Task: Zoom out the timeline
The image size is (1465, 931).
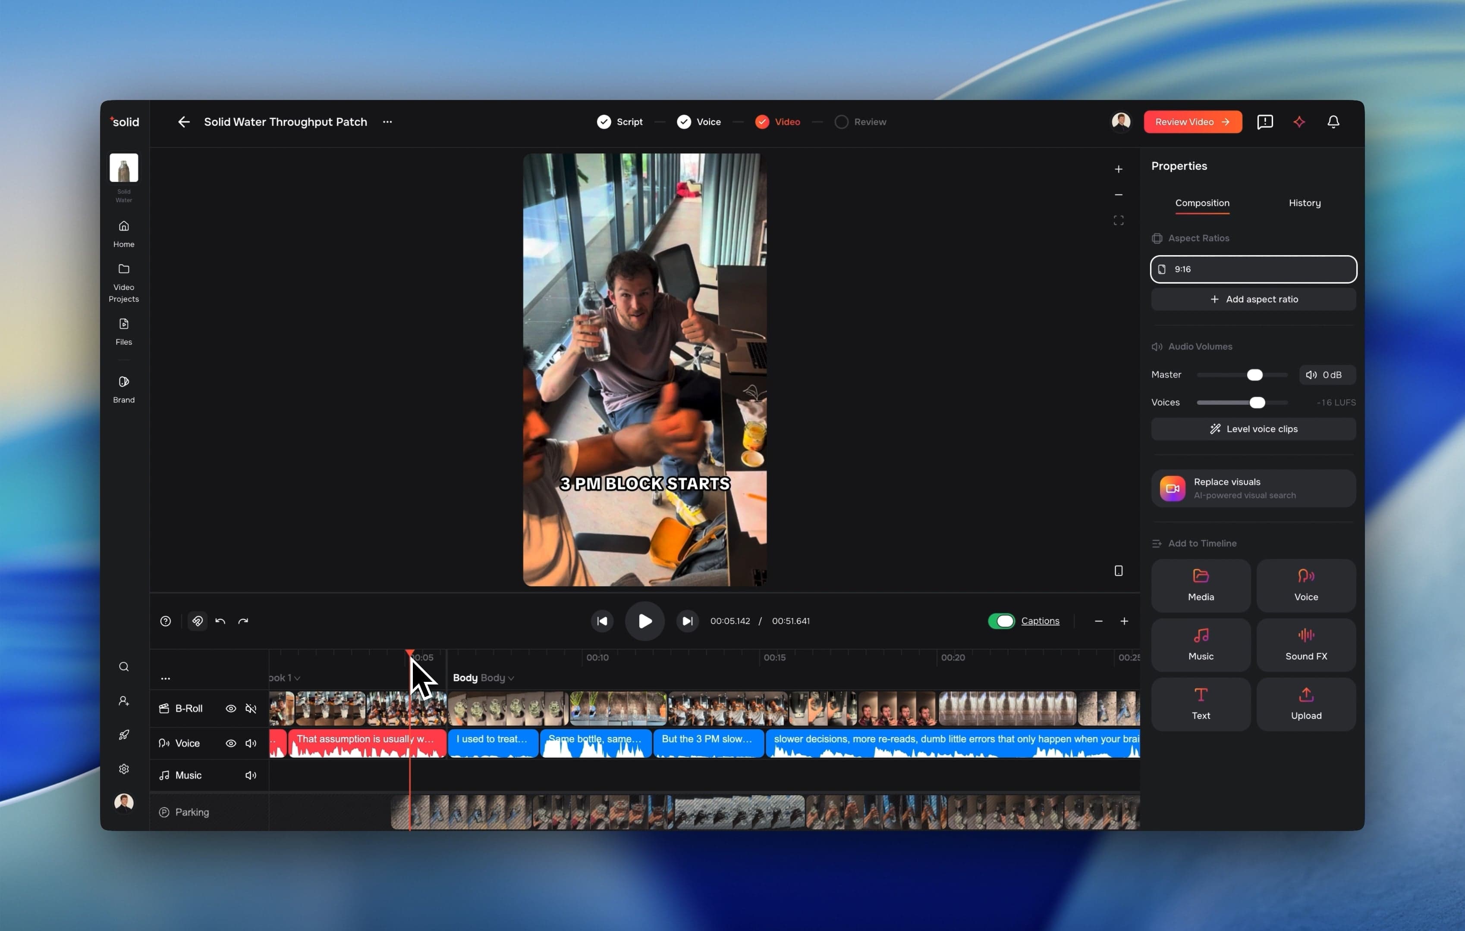Action: 1098,621
